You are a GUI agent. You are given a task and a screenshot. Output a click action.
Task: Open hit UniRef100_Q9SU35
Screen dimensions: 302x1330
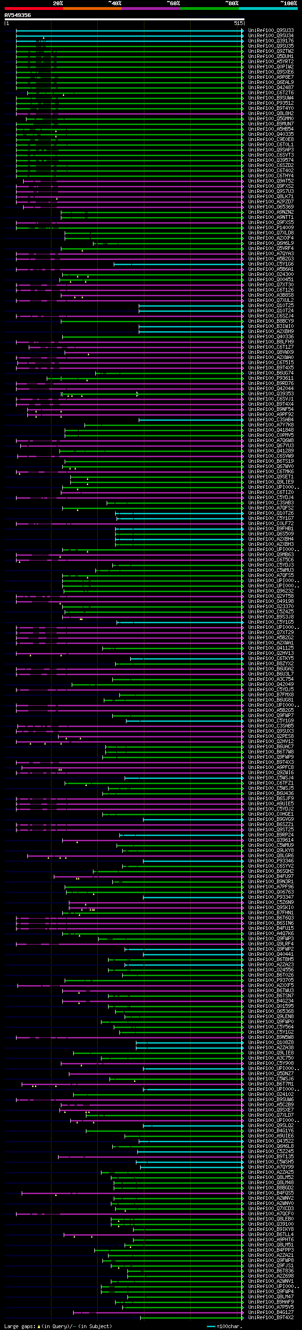tap(270, 46)
